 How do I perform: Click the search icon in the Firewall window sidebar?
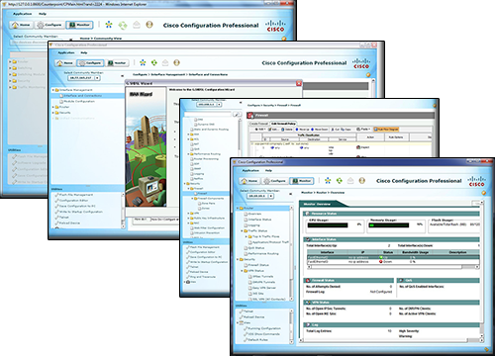point(237,114)
